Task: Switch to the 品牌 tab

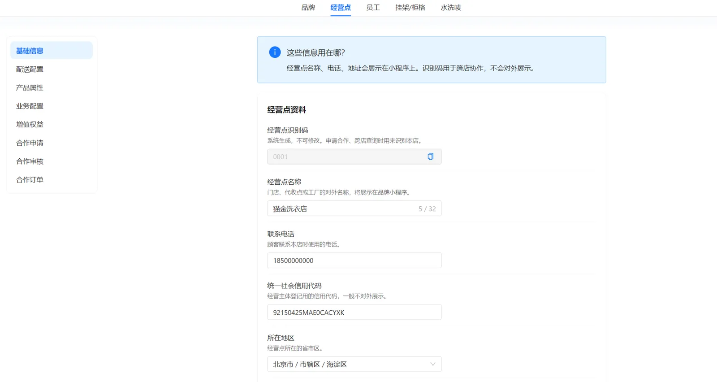Action: tap(308, 8)
